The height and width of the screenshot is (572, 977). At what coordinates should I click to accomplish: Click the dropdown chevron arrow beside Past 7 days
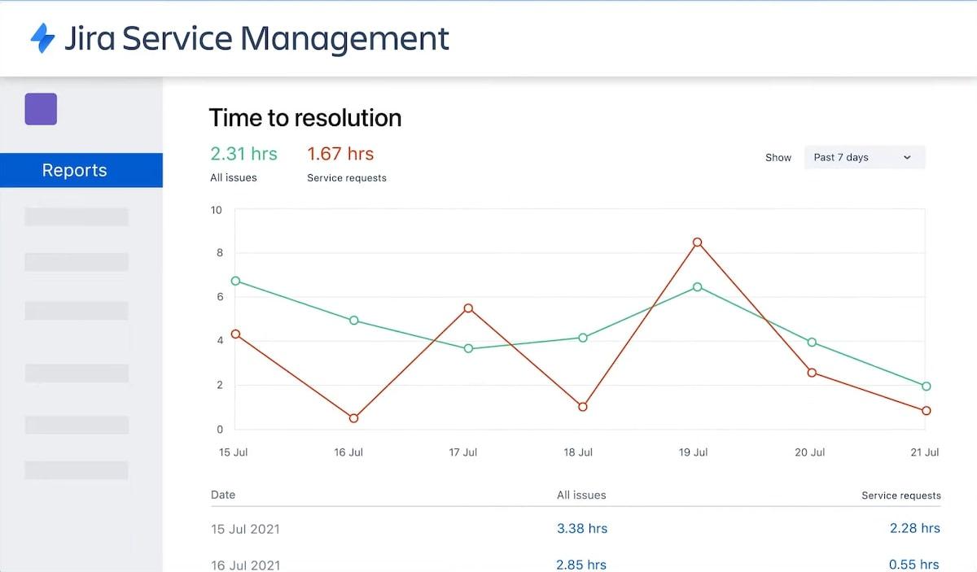[907, 158]
